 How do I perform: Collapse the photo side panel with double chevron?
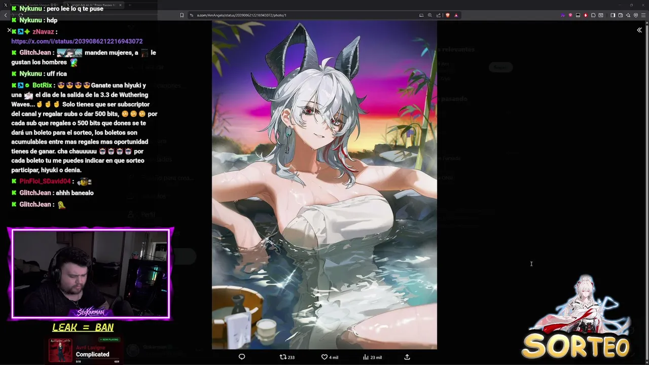click(x=639, y=30)
